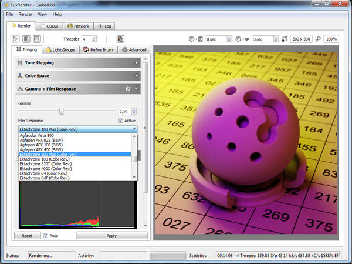
Task: Open the Render menu
Action: pyautogui.click(x=25, y=14)
